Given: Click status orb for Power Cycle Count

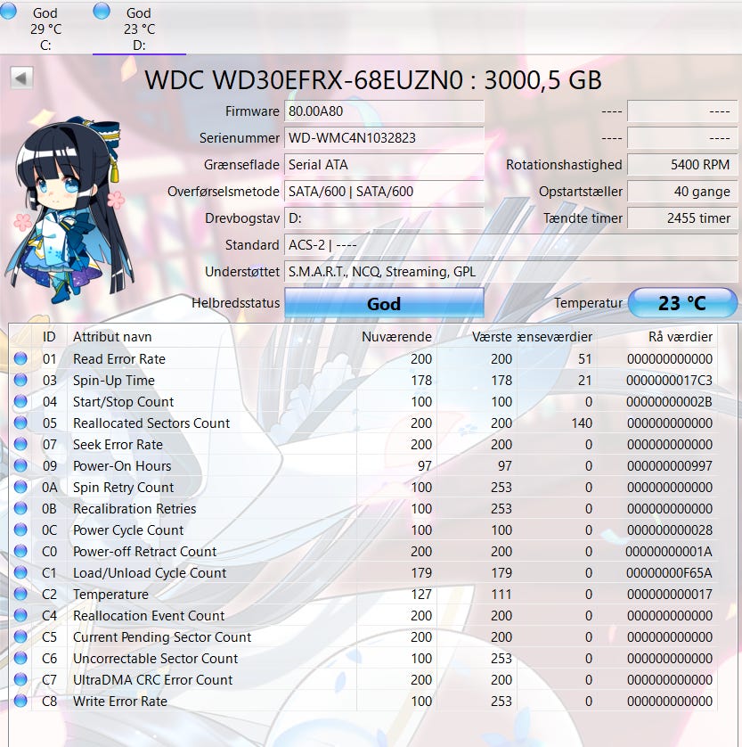Looking at the screenshot, I should click(x=20, y=529).
